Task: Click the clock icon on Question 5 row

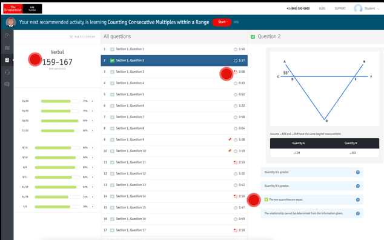Action: click(236, 95)
